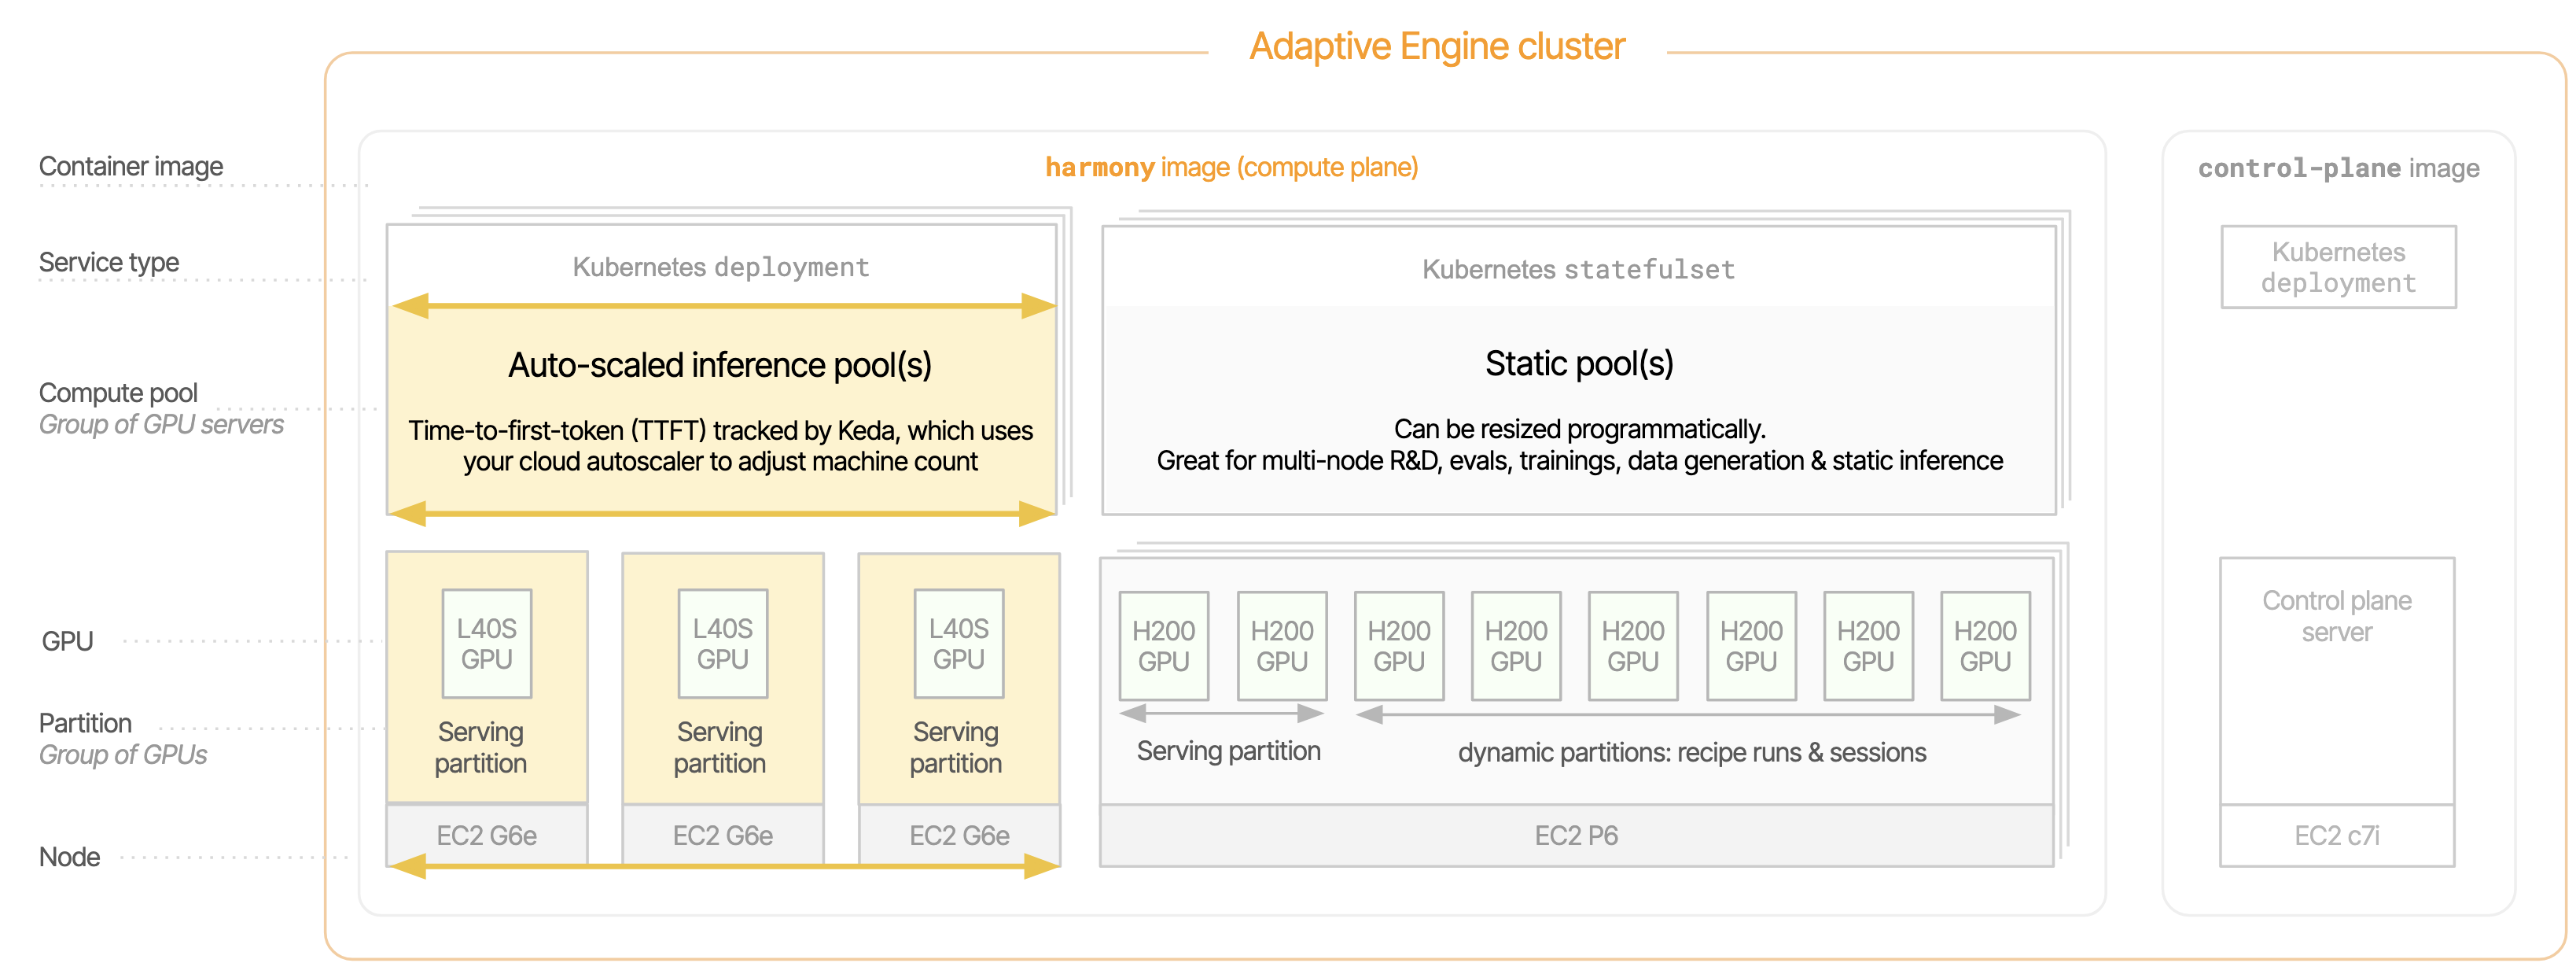Click the "Group of GPUs" italic caption

(x=123, y=754)
